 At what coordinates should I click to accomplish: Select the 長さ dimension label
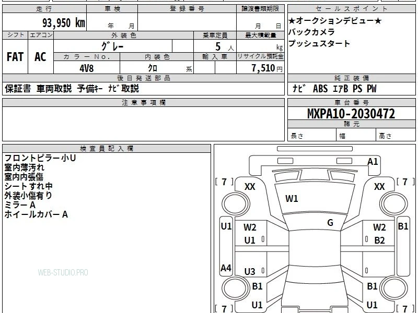point(297,136)
